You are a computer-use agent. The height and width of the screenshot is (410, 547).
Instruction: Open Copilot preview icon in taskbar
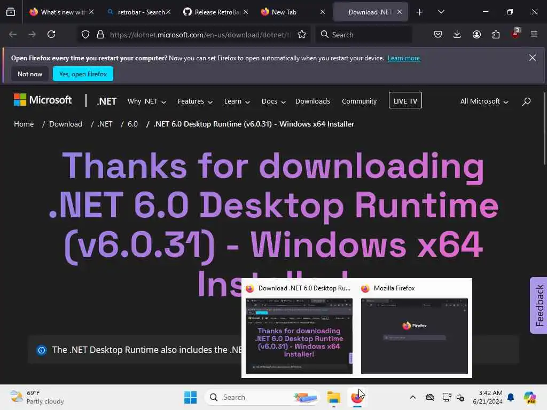click(530, 397)
